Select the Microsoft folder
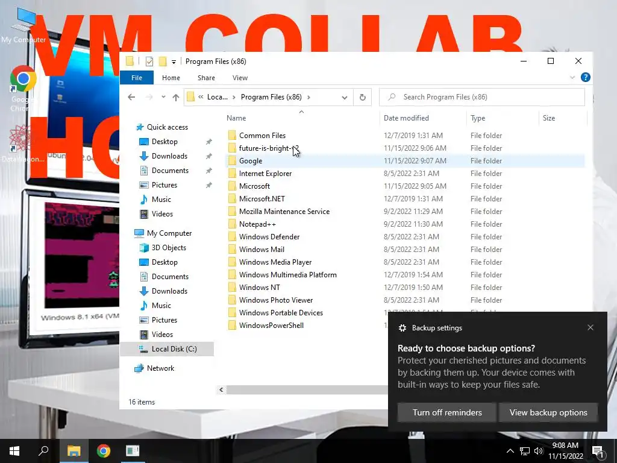617x463 pixels. [x=254, y=186]
